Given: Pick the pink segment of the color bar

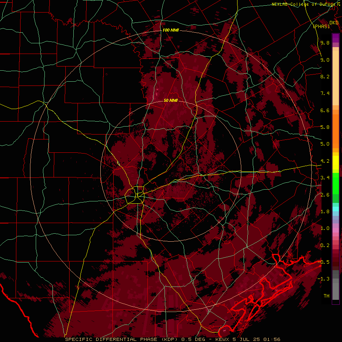Looking at the screenshot, I should 336,230.
